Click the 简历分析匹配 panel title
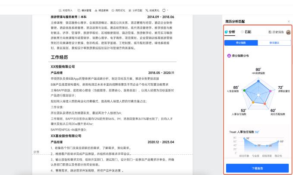Viewport: 293px width, 175px height. coord(235,22)
